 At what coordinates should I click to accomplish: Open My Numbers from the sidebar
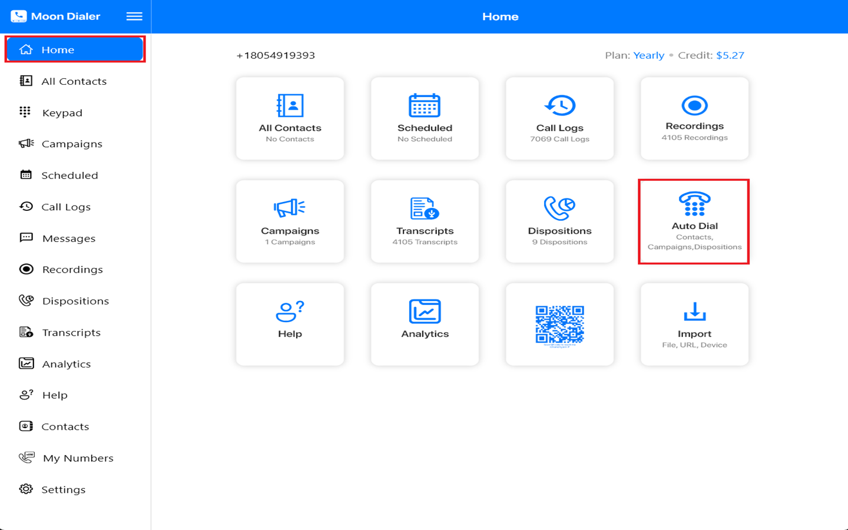tap(78, 458)
